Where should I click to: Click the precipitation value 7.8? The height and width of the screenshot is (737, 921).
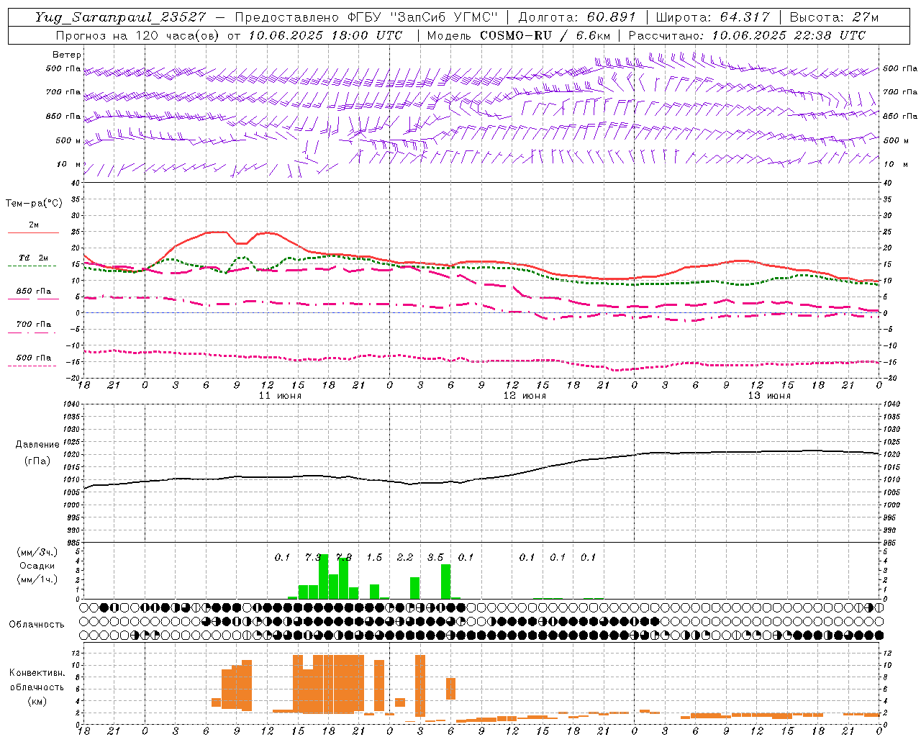point(344,557)
